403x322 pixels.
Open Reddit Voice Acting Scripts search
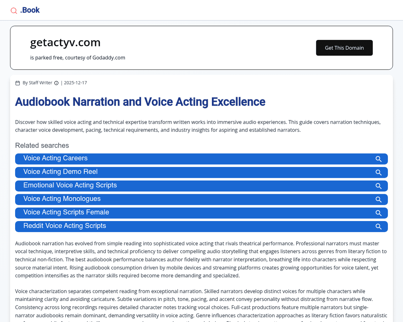[64, 226]
